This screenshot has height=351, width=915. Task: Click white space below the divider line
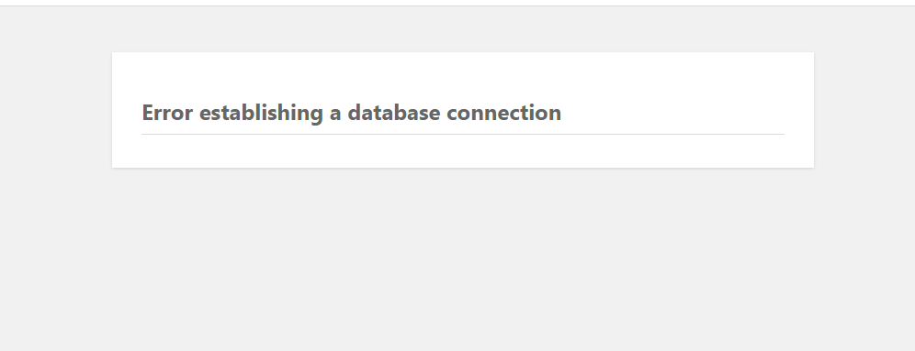pyautogui.click(x=463, y=151)
